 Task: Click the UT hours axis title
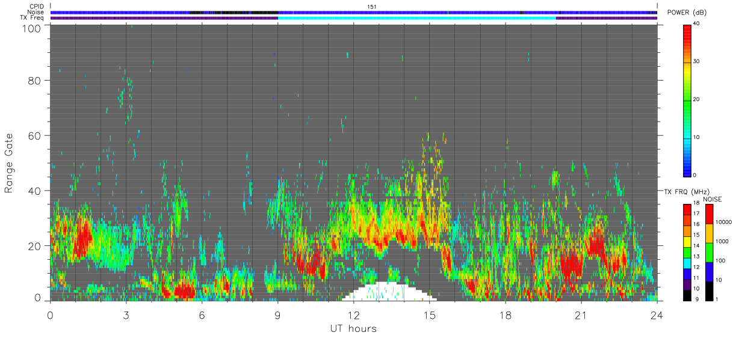click(x=353, y=328)
